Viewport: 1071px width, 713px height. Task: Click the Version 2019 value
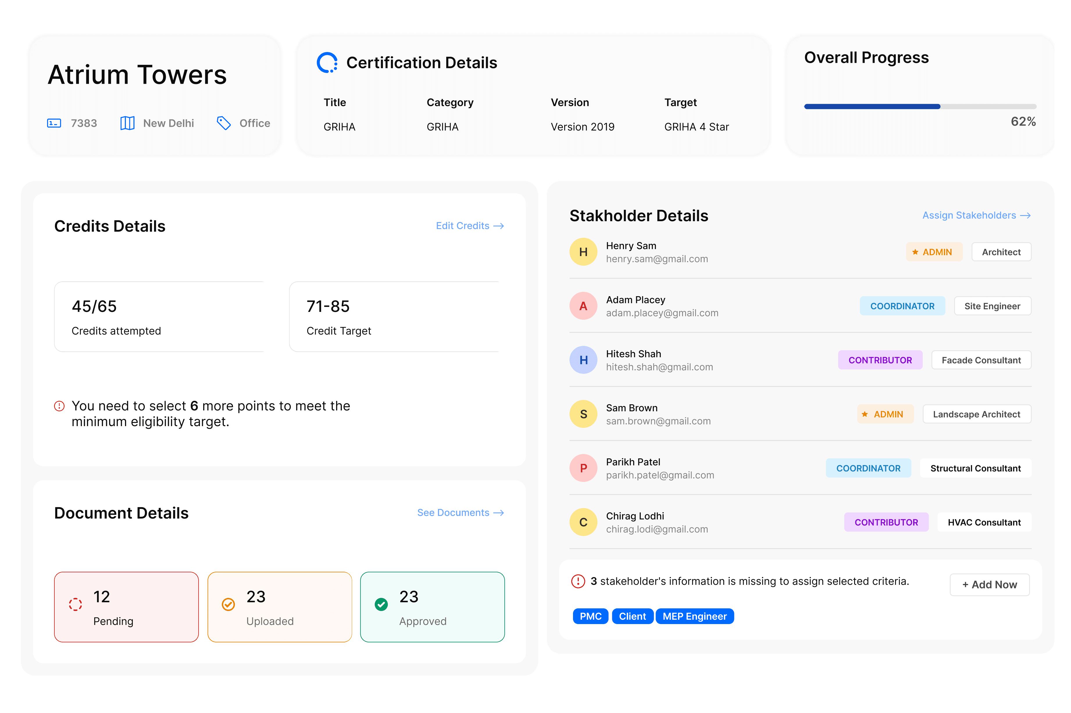click(x=583, y=127)
